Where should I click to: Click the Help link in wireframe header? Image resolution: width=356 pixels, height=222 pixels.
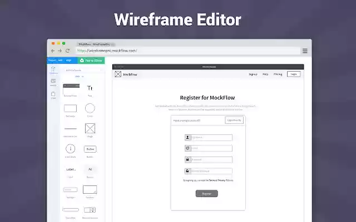[265, 74]
